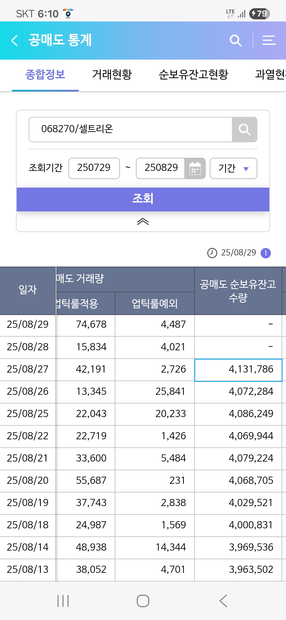
Task: Tap balance value 4,029,521
Action: (x=251, y=503)
